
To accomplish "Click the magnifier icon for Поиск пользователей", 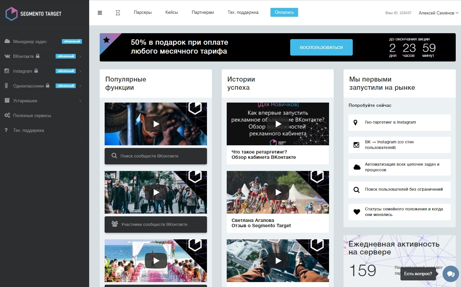I will coord(356,190).
